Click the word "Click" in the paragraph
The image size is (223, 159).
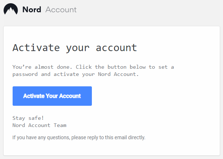(84, 67)
